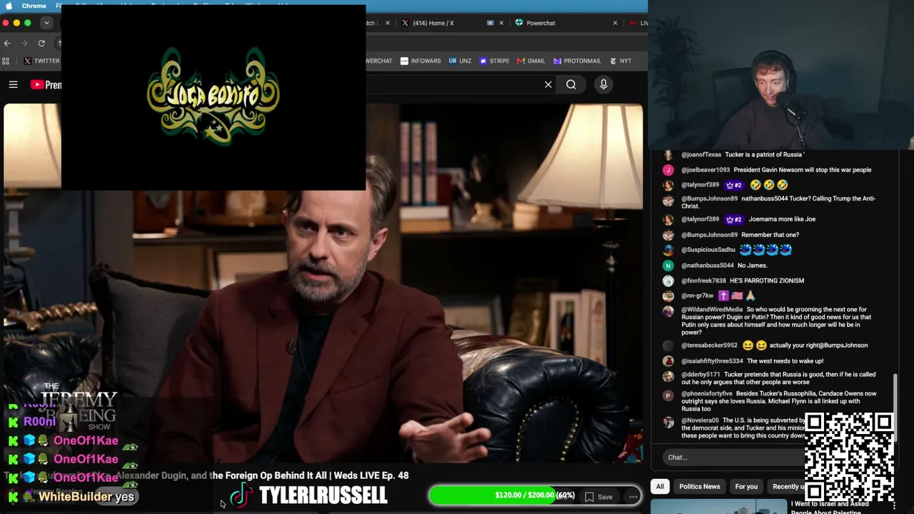The height and width of the screenshot is (514, 914).
Task: Click the QR code overlay
Action: coord(850,457)
